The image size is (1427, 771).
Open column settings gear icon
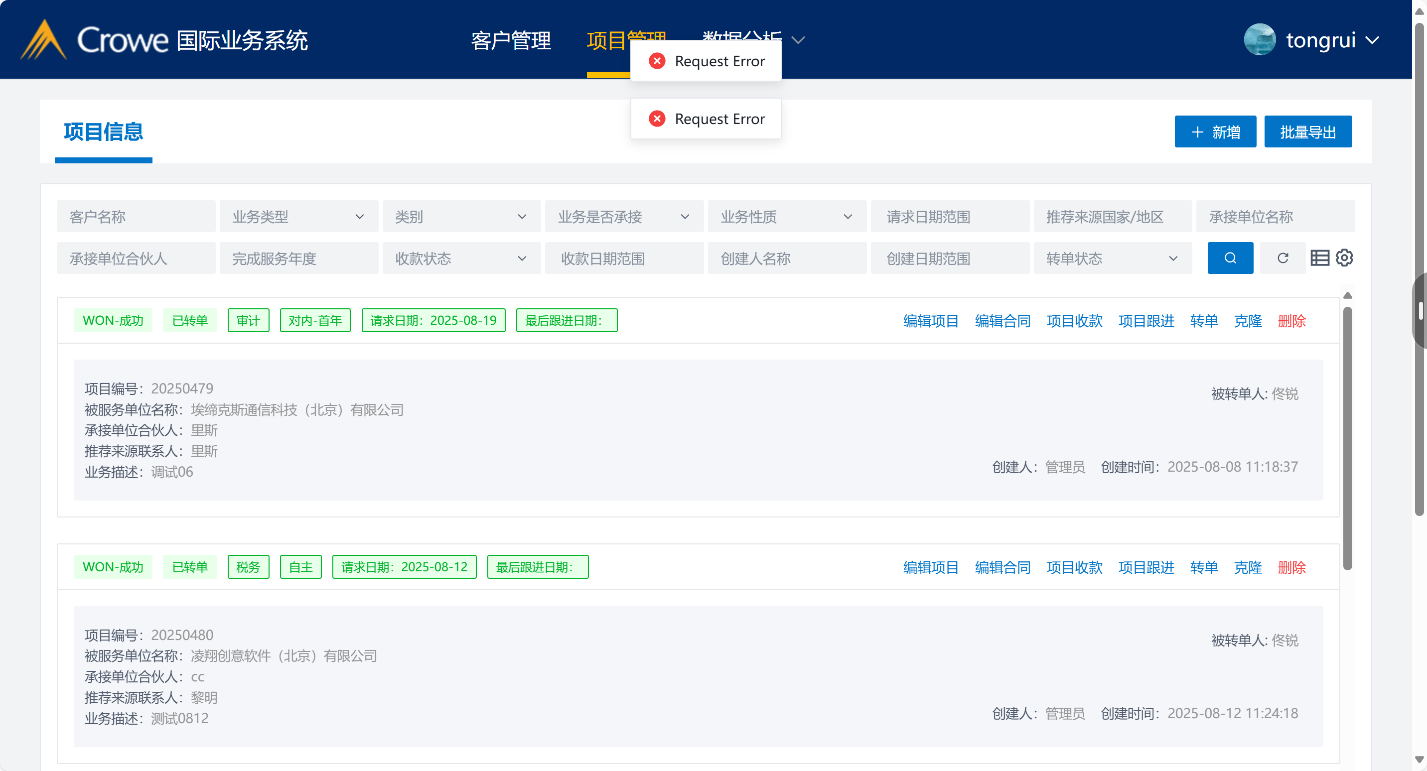1344,258
